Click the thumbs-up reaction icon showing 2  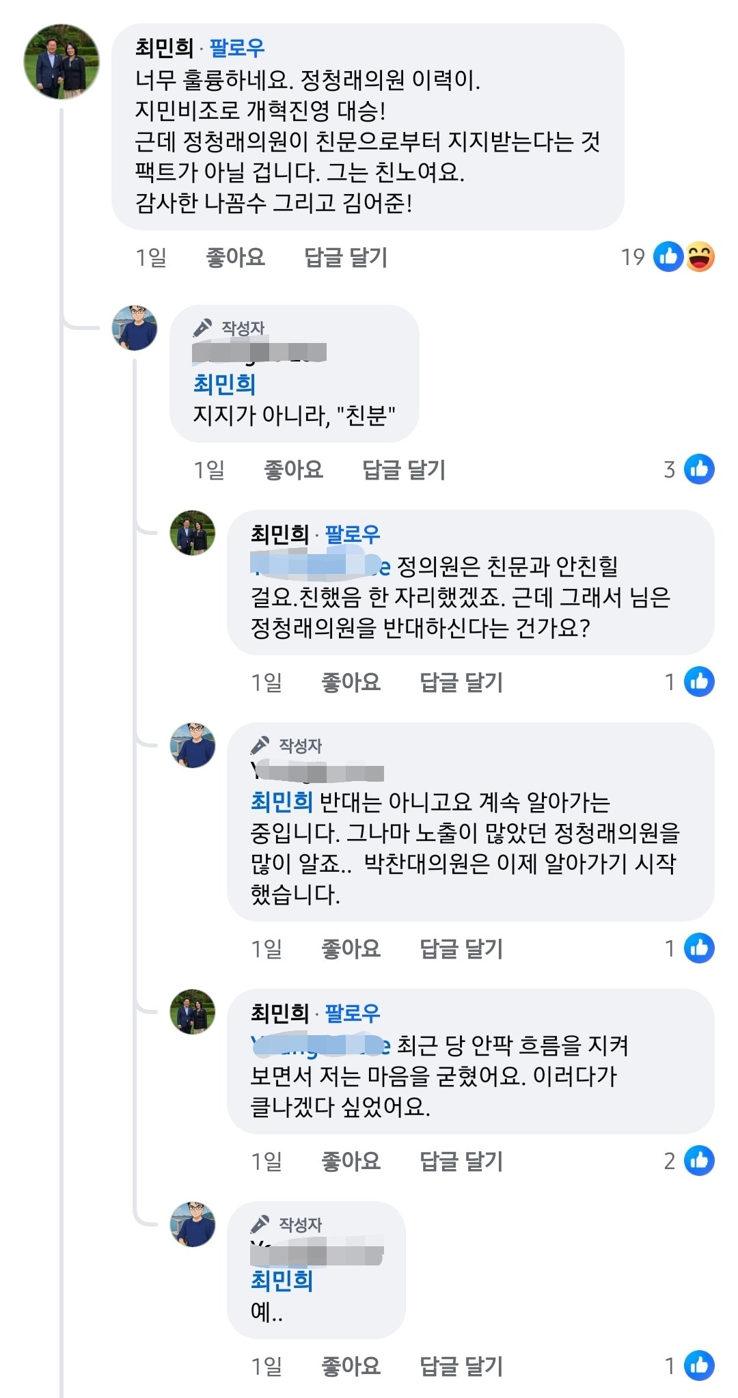pos(699,1160)
